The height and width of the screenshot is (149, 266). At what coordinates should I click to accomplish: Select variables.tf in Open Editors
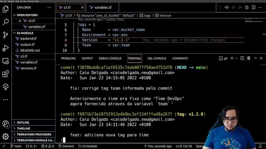tap(37, 26)
